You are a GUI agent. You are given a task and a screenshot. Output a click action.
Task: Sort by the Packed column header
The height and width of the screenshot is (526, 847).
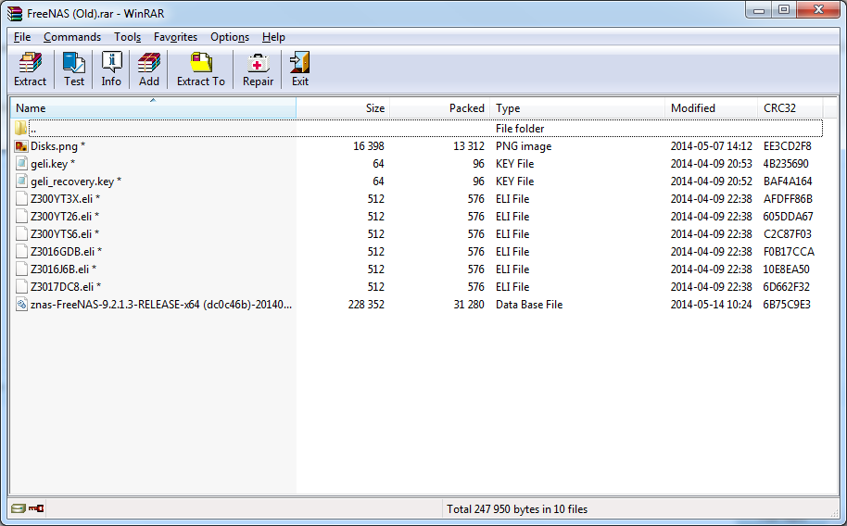(439, 108)
